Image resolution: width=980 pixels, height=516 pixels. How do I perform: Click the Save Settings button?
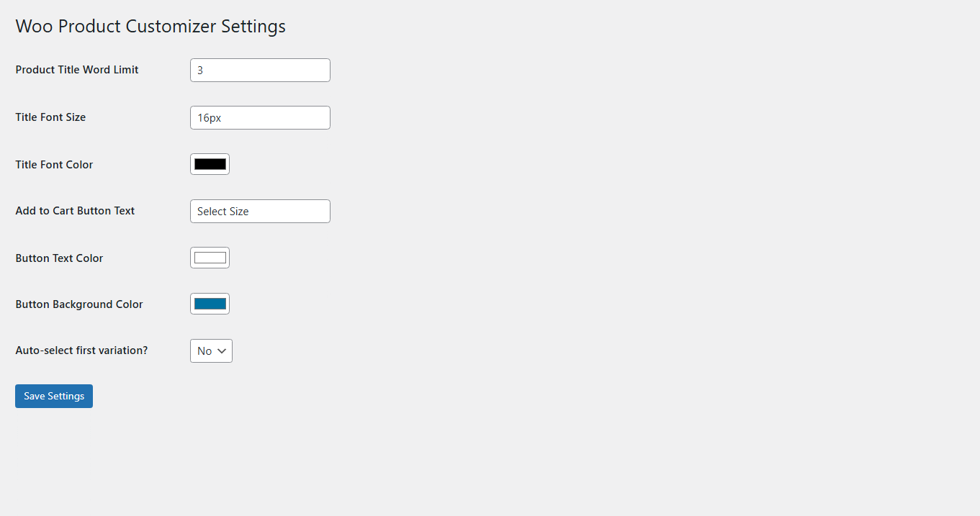click(x=54, y=396)
